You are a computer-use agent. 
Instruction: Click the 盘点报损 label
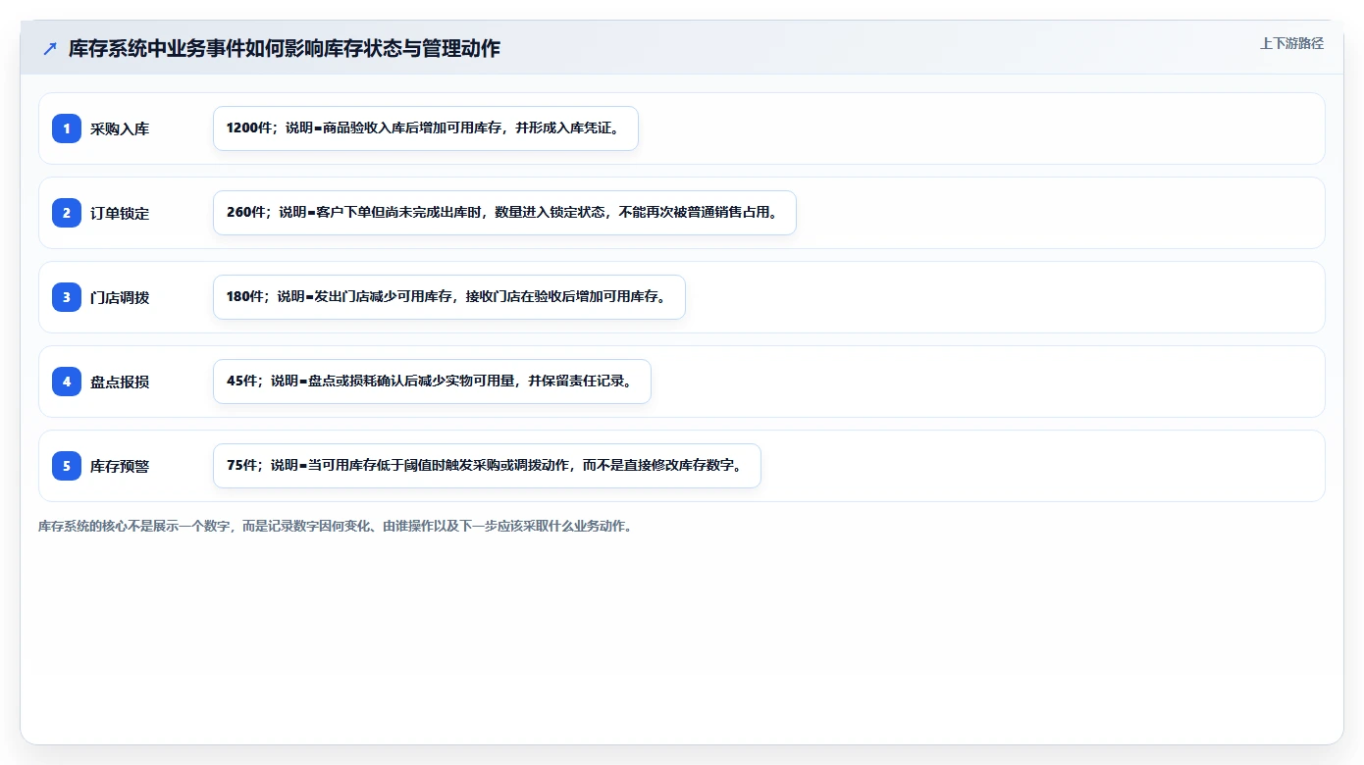tap(120, 382)
